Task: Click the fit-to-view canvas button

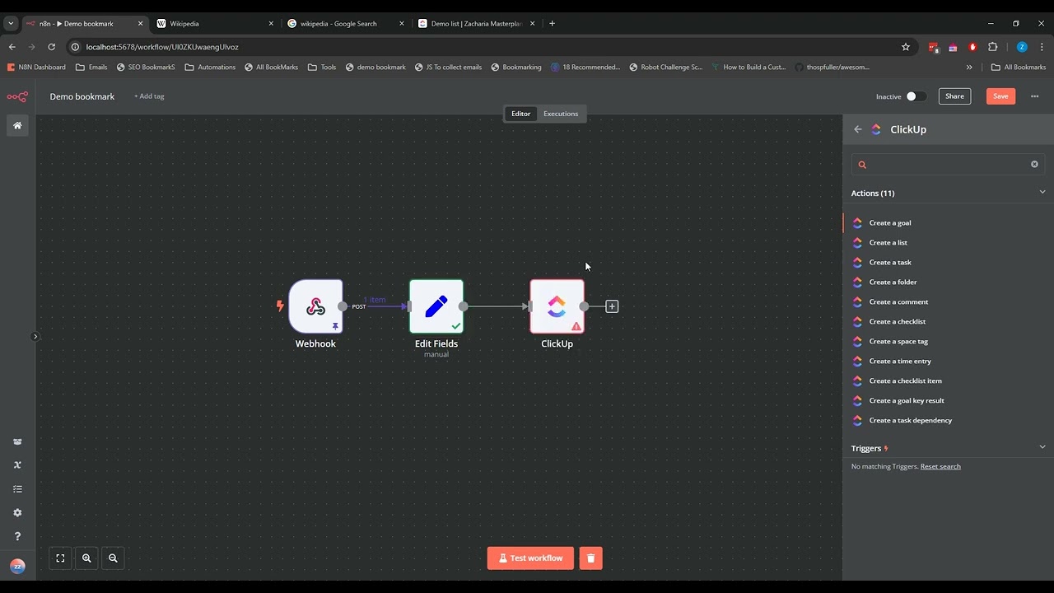Action: point(60,558)
